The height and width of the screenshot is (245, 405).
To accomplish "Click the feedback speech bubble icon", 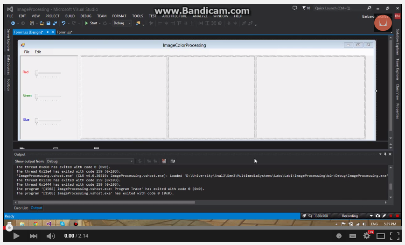I will (294, 8).
